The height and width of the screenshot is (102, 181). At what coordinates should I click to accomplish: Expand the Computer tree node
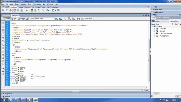tap(154, 29)
